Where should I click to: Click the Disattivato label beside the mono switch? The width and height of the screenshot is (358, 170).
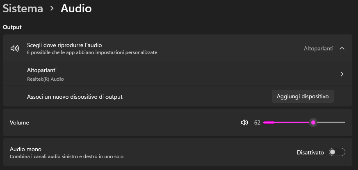(310, 152)
